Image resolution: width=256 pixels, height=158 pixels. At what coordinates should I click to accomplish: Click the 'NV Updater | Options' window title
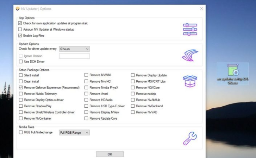[36, 9]
